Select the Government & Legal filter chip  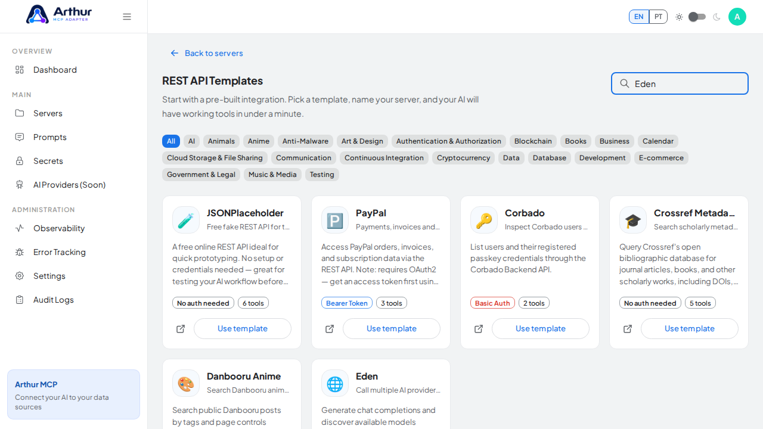pyautogui.click(x=201, y=175)
